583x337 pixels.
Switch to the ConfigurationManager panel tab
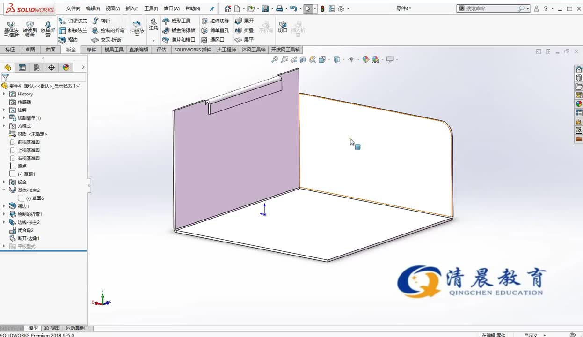click(x=36, y=67)
